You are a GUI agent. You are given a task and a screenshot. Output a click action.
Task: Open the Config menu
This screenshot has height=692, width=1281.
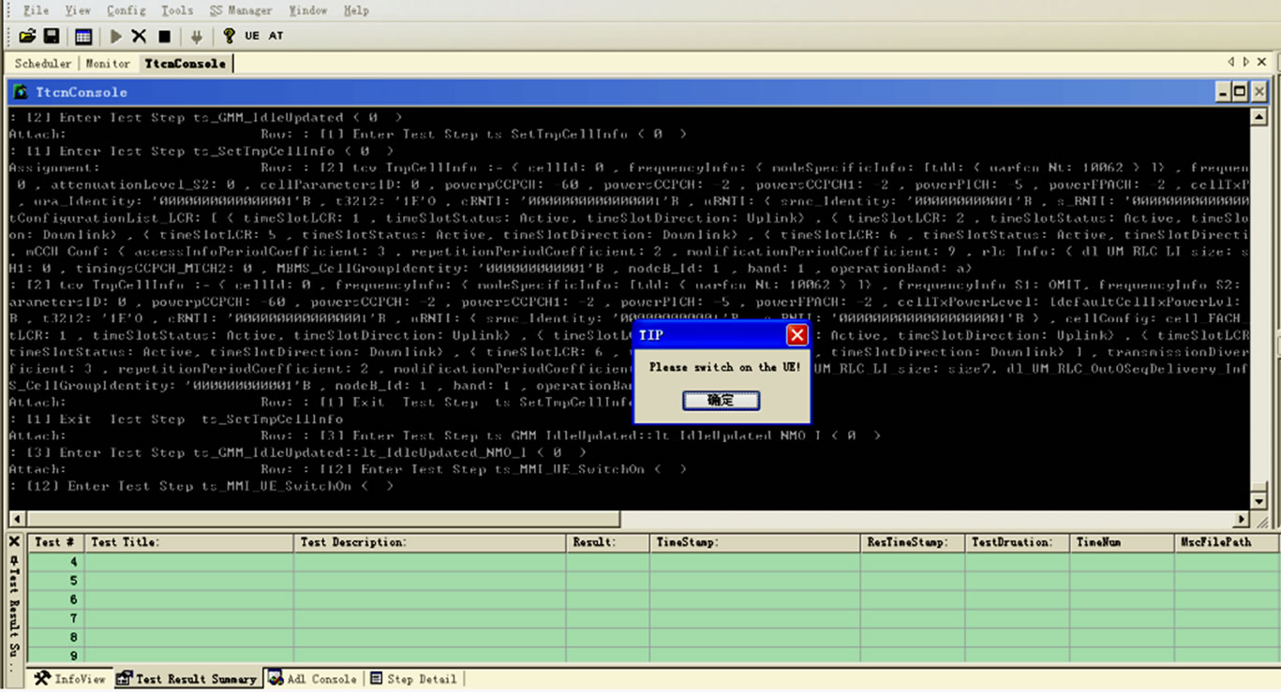pyautogui.click(x=126, y=10)
